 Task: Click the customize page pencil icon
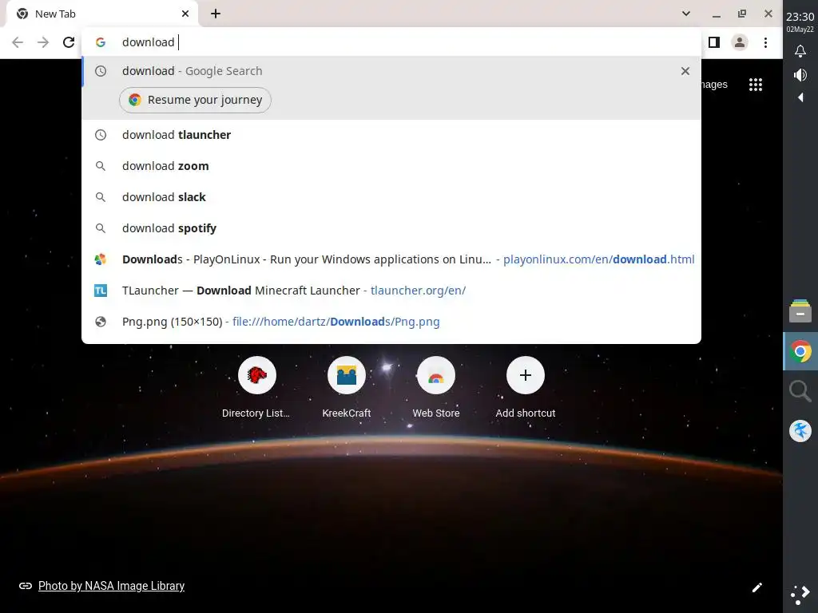pyautogui.click(x=757, y=587)
